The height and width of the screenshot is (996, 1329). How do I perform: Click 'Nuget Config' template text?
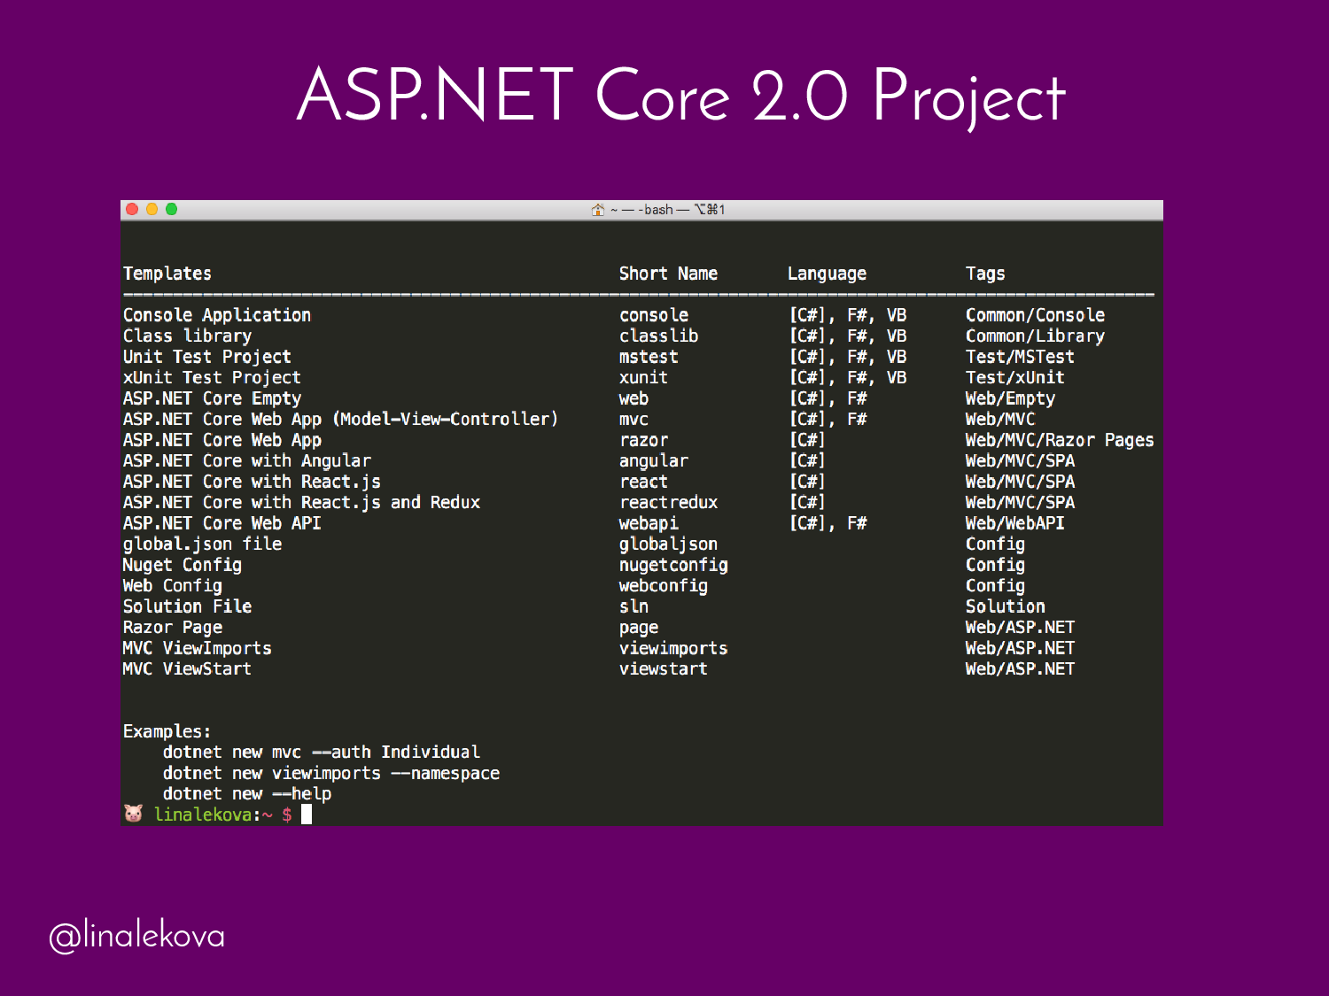182,565
